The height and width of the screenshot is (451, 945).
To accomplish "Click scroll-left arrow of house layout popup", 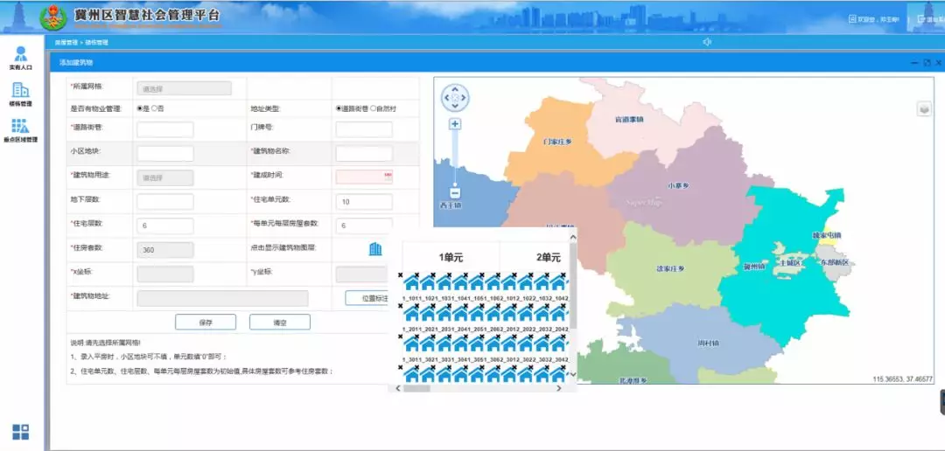I will [398, 388].
